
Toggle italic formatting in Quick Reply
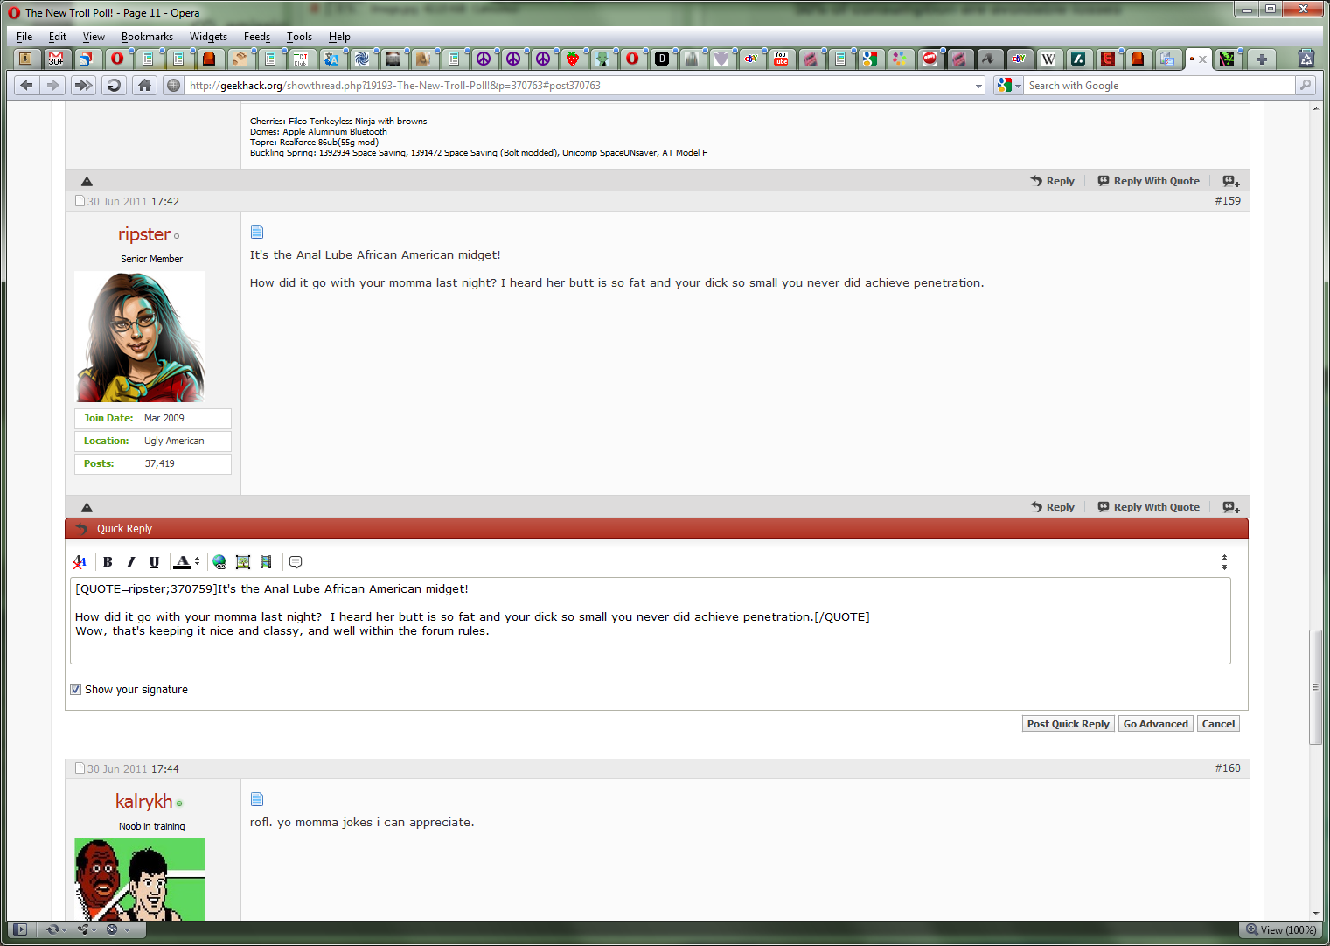(131, 562)
